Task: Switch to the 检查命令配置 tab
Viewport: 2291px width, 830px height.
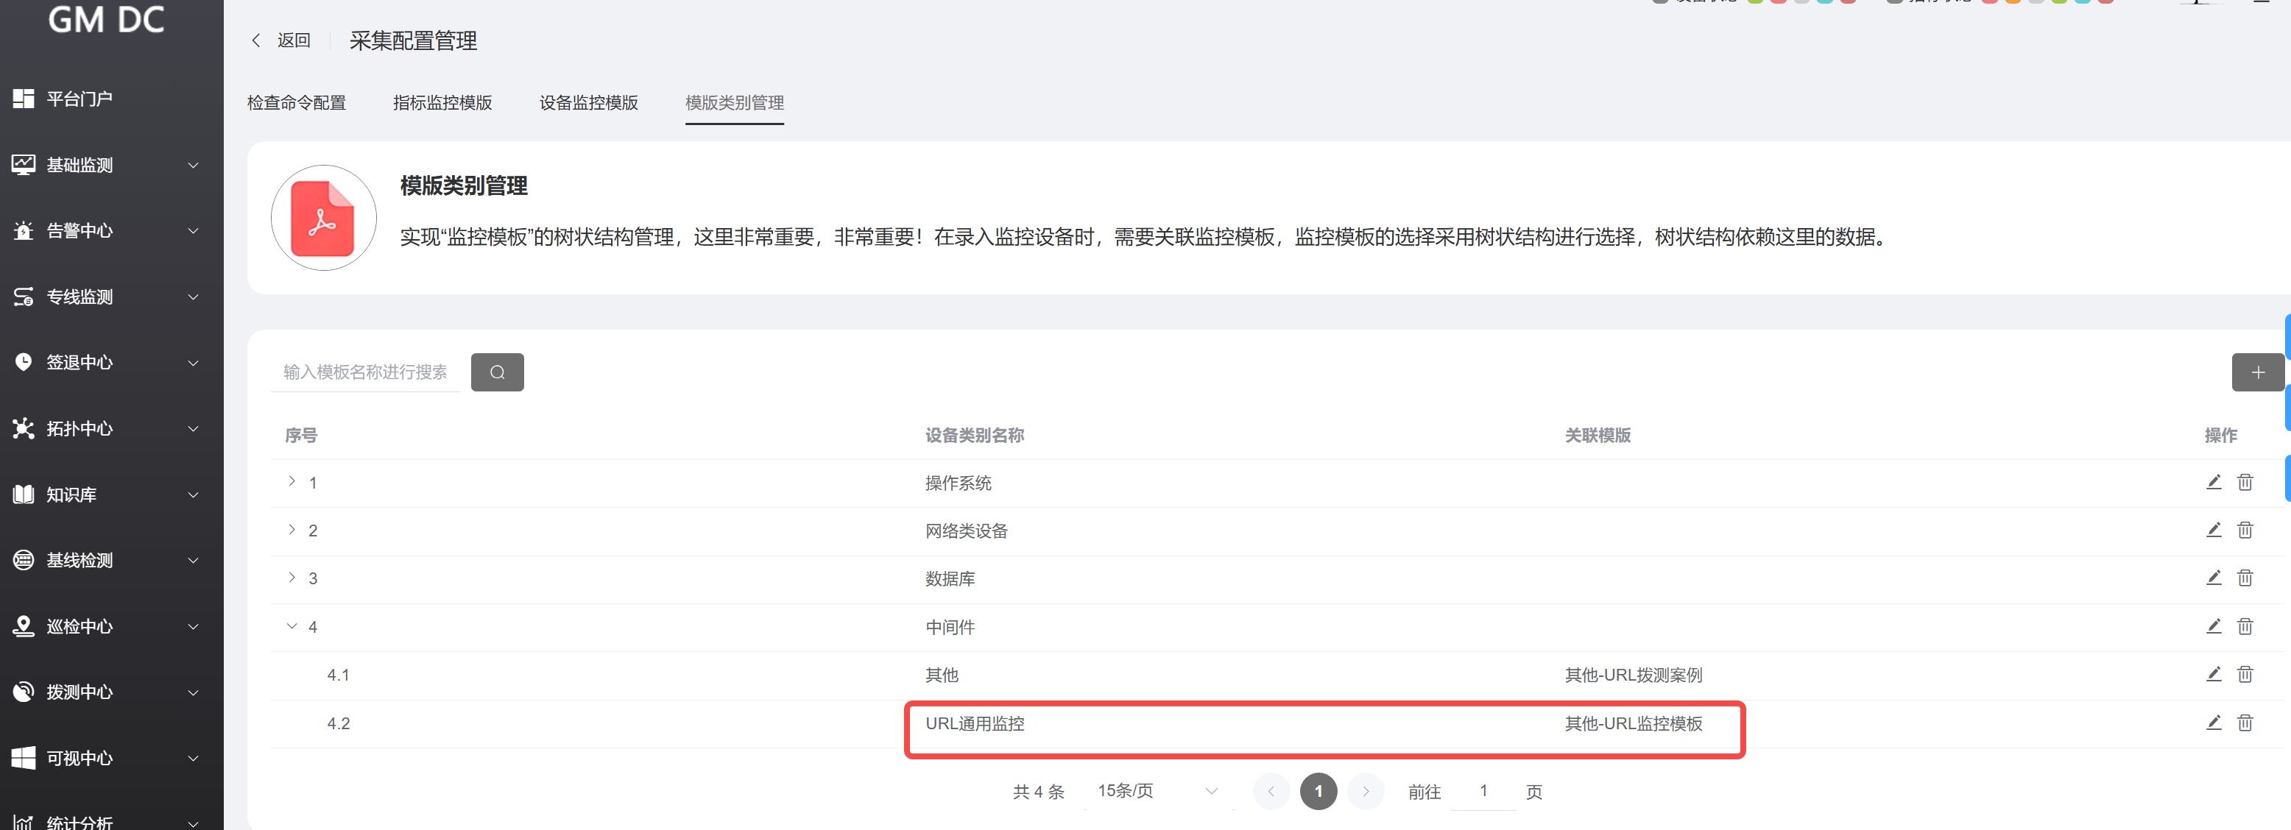Action: 296,102
